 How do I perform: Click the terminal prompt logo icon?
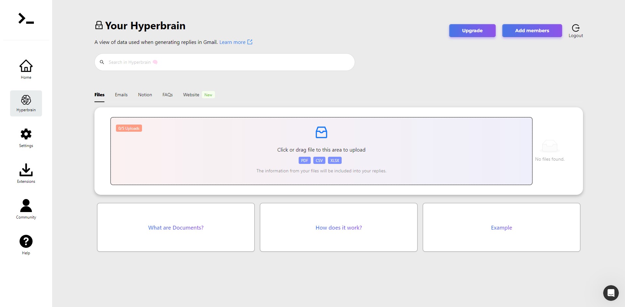coord(26,19)
